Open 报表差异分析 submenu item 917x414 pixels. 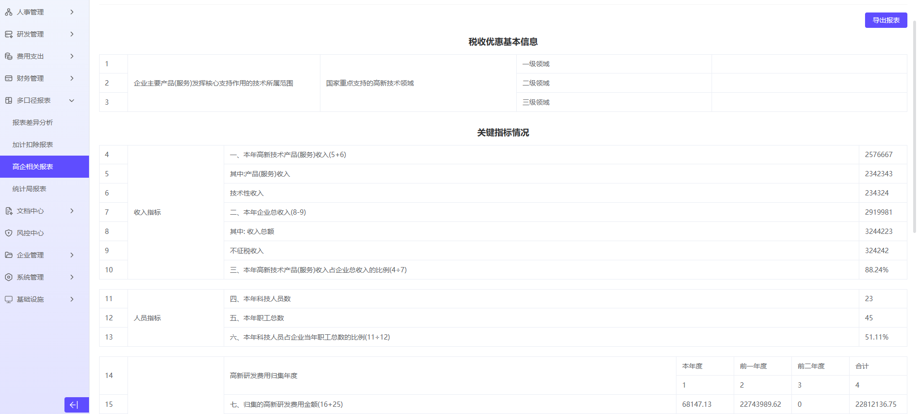44,122
